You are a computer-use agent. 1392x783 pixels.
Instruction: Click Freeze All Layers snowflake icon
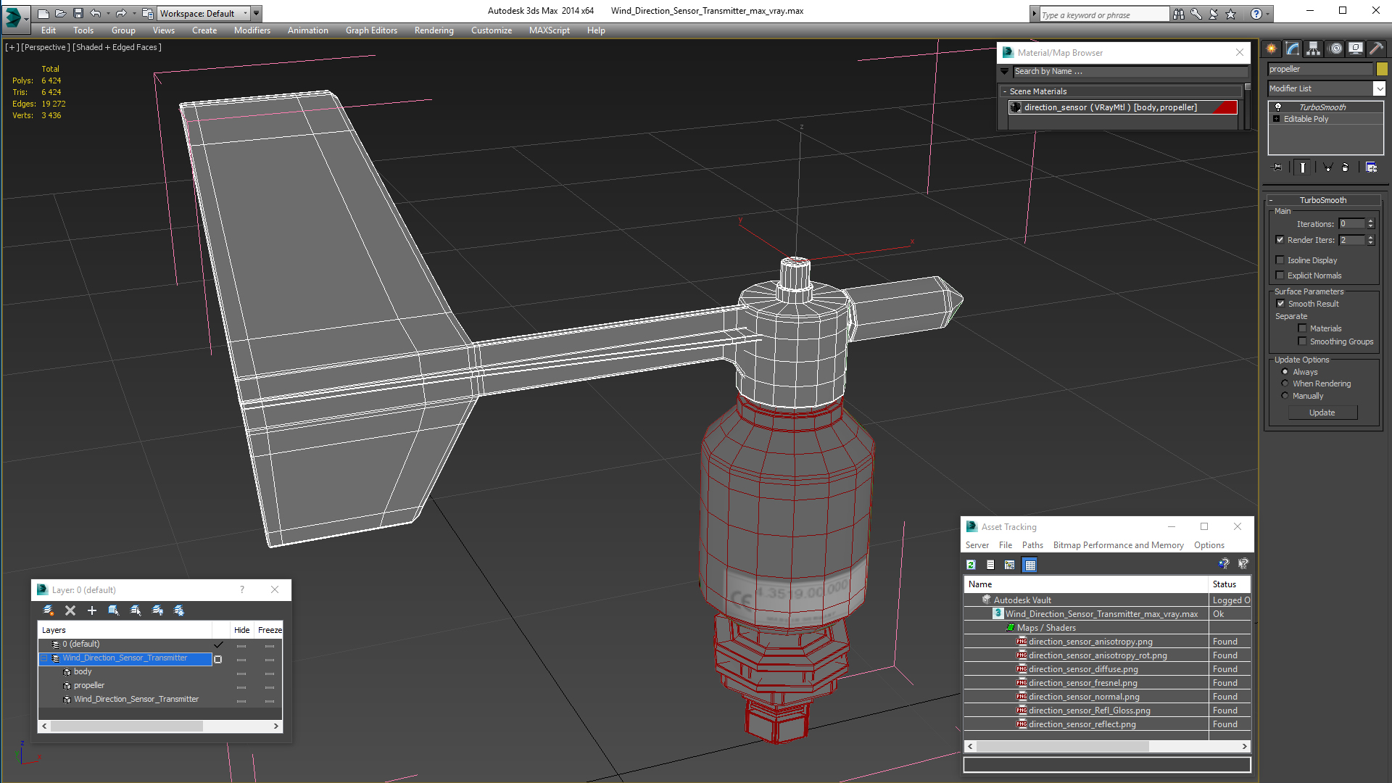coord(179,610)
